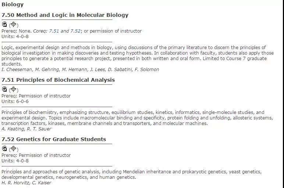
Task: Click the Fall term leaf icon under 7.51
Action: (13, 89)
